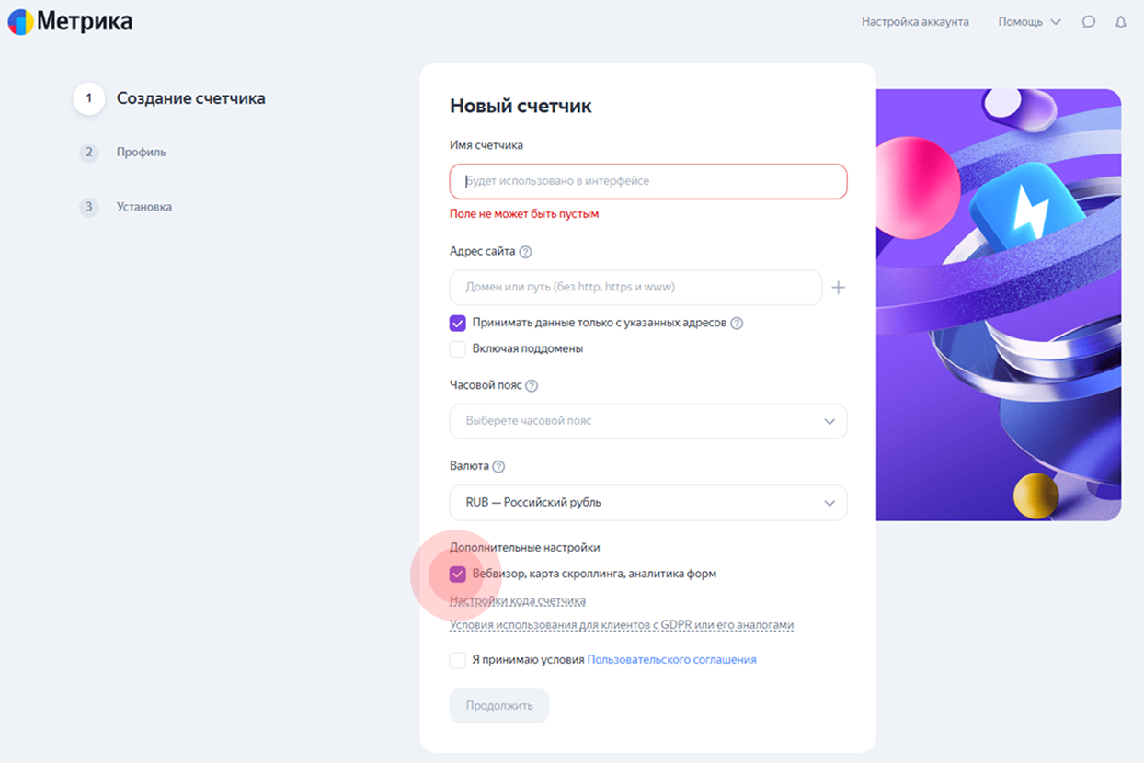Click help icon next to Валюта
1144x763 pixels.
498,467
